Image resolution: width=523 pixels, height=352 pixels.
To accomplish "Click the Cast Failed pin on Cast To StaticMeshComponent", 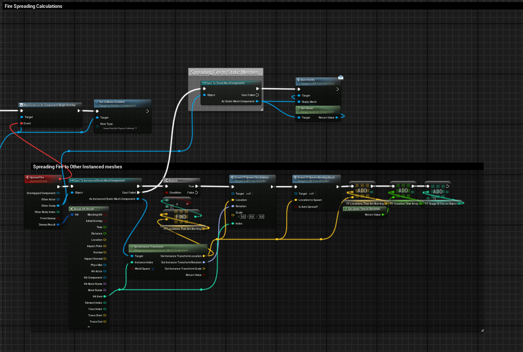I will [257, 95].
